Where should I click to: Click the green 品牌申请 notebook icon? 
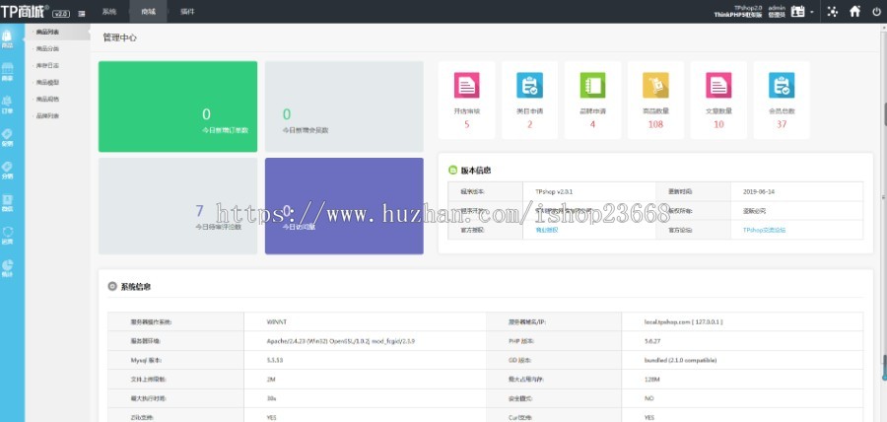(593, 86)
